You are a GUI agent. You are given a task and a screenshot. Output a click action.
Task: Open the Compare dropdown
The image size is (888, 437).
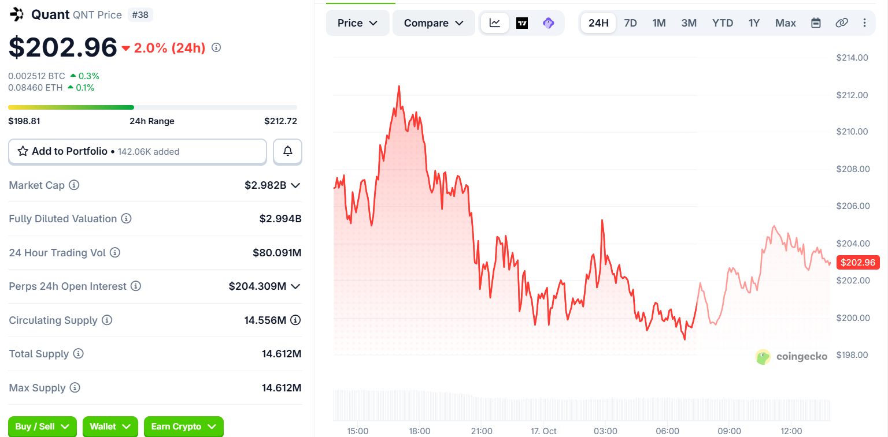434,23
